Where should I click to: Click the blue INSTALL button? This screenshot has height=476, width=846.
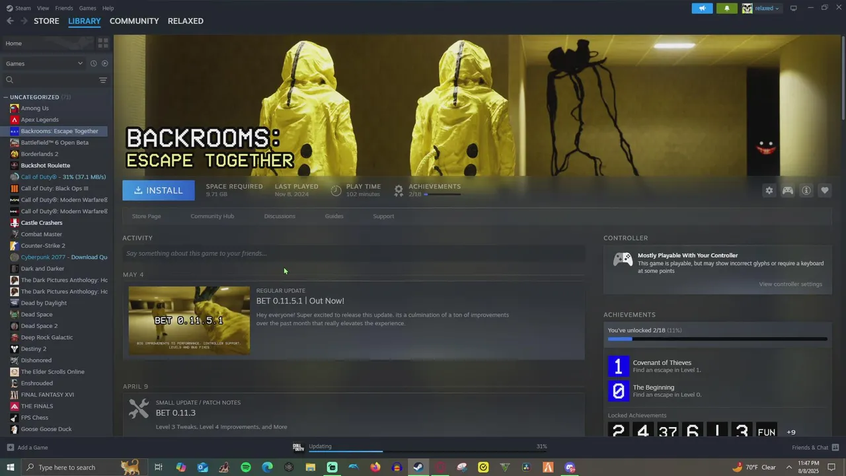(x=159, y=190)
